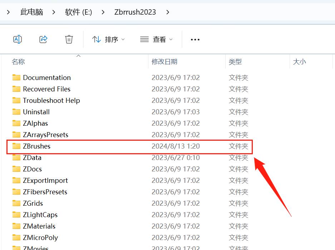335x250 pixels.
Task: Select the ZFibersPresets folder icon
Action: click(16, 192)
